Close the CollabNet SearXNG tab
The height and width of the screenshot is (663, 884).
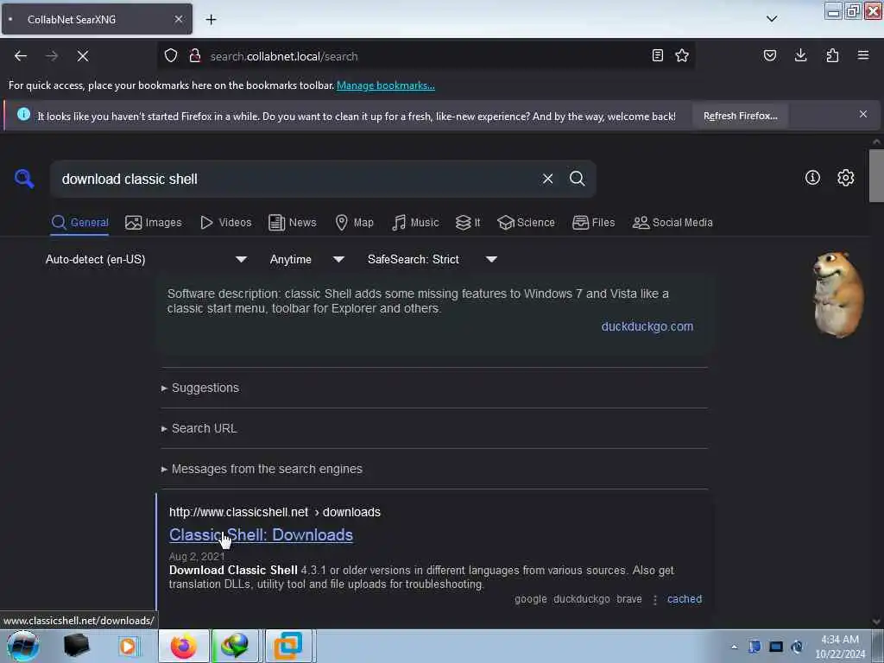[x=178, y=19]
